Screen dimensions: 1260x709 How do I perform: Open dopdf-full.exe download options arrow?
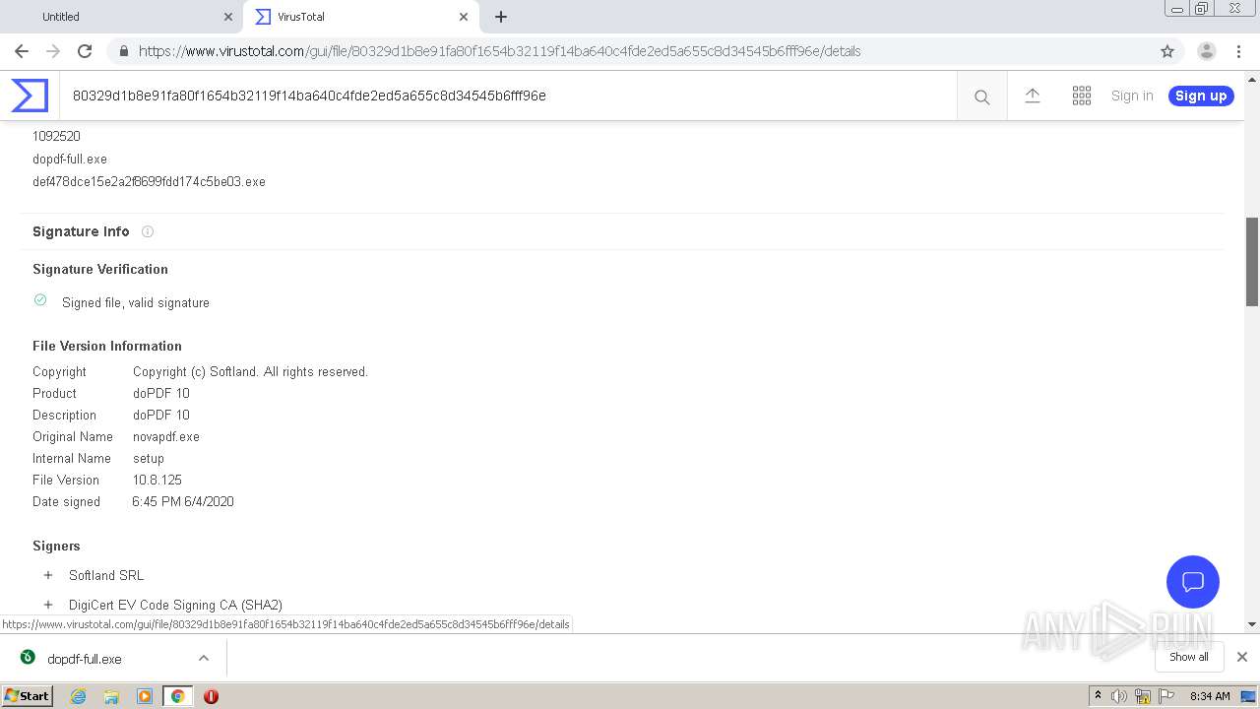point(203,658)
